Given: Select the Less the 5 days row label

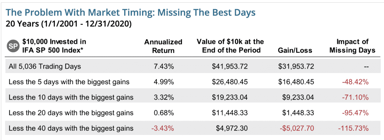Looking at the screenshot, I should click(71, 82).
